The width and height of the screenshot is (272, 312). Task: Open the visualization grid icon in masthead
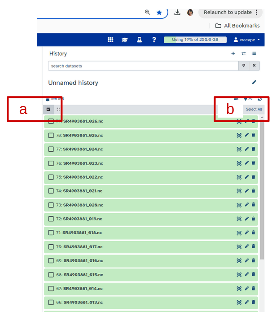(110, 40)
